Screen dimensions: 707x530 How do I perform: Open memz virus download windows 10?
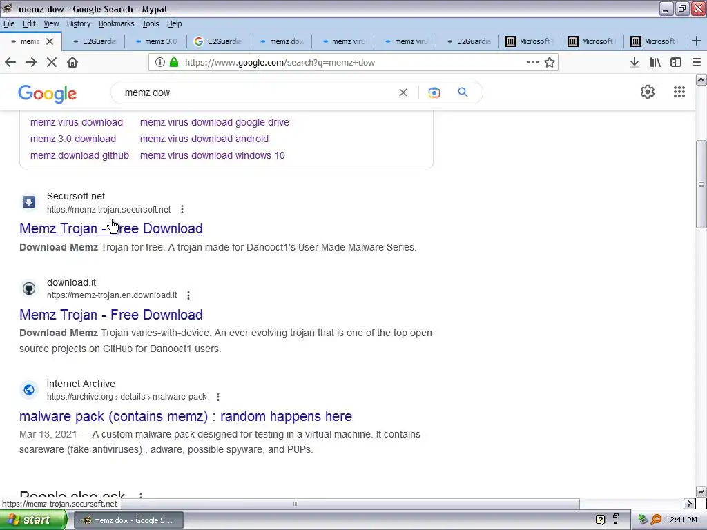point(213,155)
